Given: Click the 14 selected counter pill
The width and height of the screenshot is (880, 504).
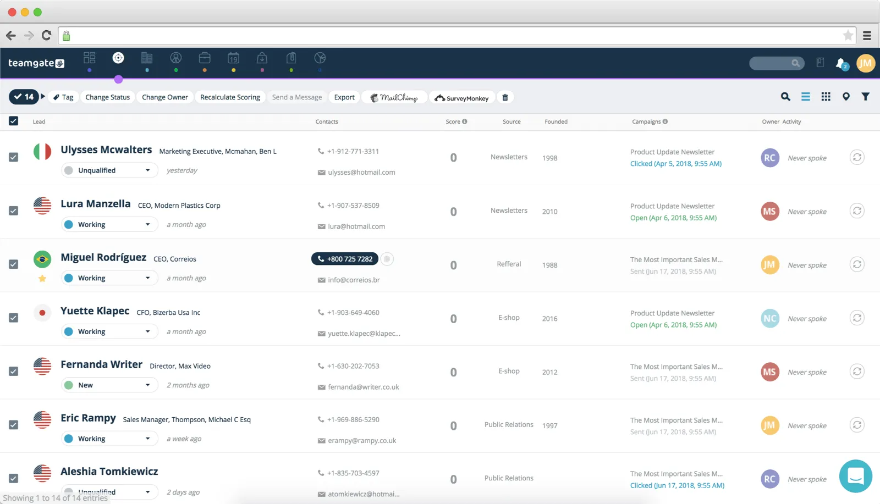Looking at the screenshot, I should 24,97.
